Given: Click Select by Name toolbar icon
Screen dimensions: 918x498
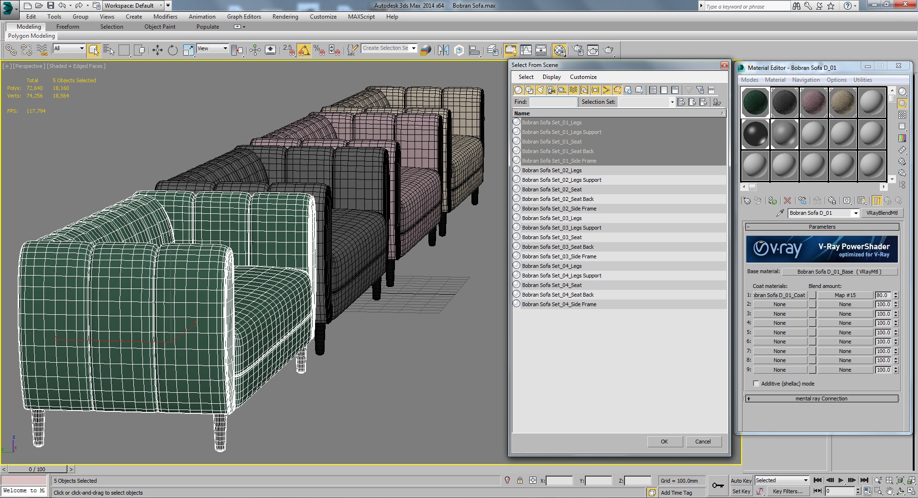Looking at the screenshot, I should tap(109, 50).
